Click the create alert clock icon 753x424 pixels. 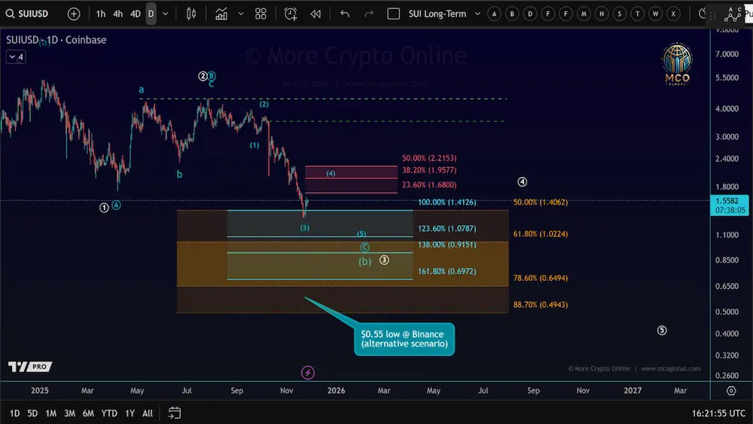coord(291,14)
